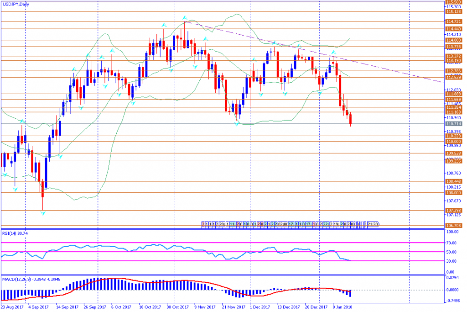The width and height of the screenshot is (467, 312).
Task: Select the 114.000 horizontal level tag
Action: (452, 40)
